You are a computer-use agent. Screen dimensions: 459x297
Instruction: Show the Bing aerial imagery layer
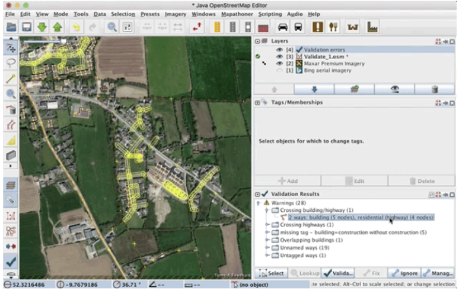[x=279, y=70]
